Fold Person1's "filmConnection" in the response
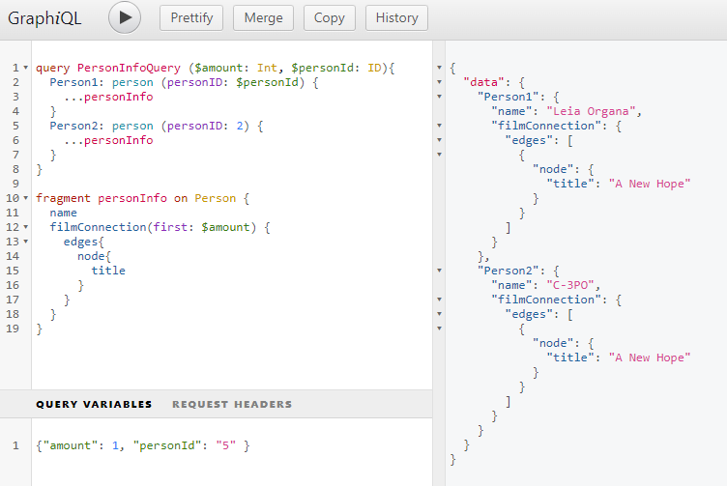This screenshot has width=727, height=486. click(x=440, y=126)
